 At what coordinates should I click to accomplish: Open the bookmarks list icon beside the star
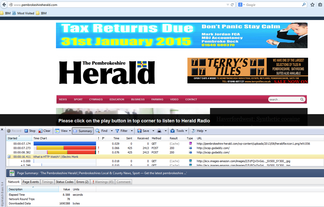[x=320, y=5]
